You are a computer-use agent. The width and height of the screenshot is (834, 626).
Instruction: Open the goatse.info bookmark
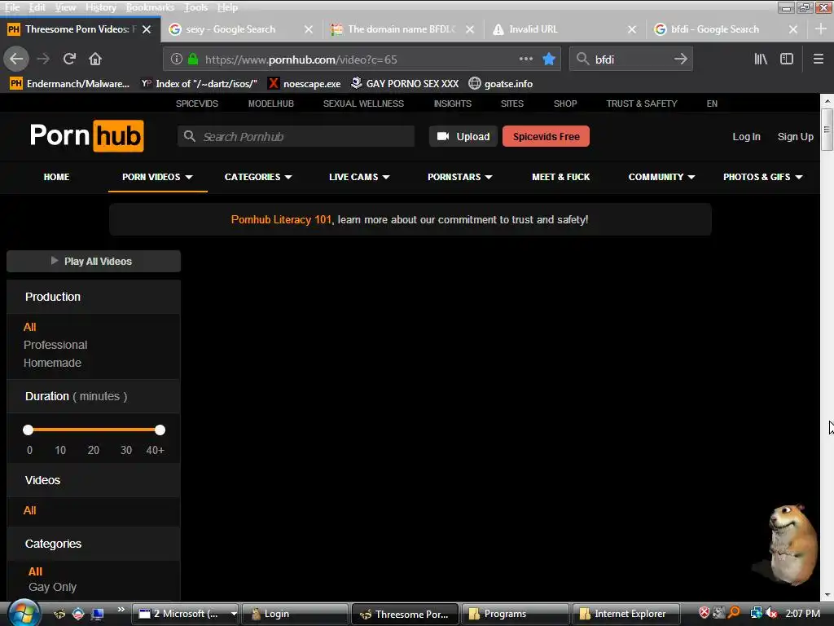(501, 84)
